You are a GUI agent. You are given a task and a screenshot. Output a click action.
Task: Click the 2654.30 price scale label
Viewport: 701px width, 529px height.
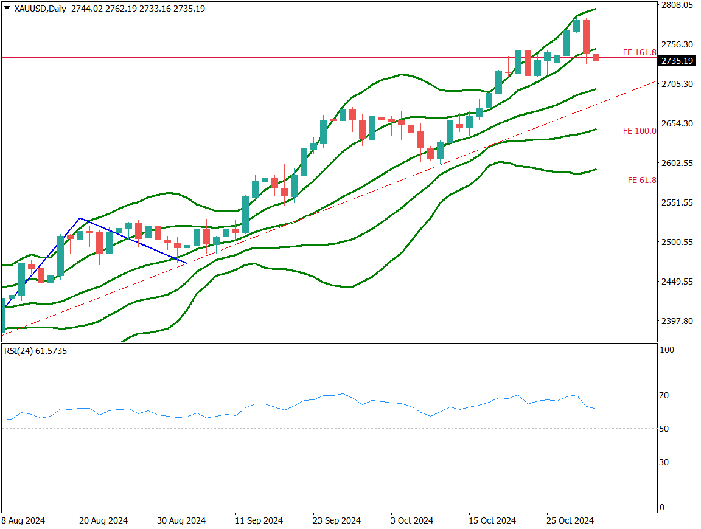[x=677, y=123]
